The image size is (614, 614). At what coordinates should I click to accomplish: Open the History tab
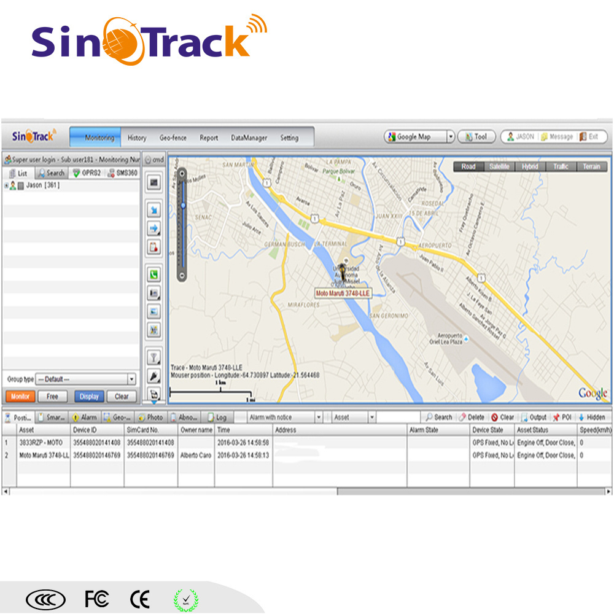[137, 138]
